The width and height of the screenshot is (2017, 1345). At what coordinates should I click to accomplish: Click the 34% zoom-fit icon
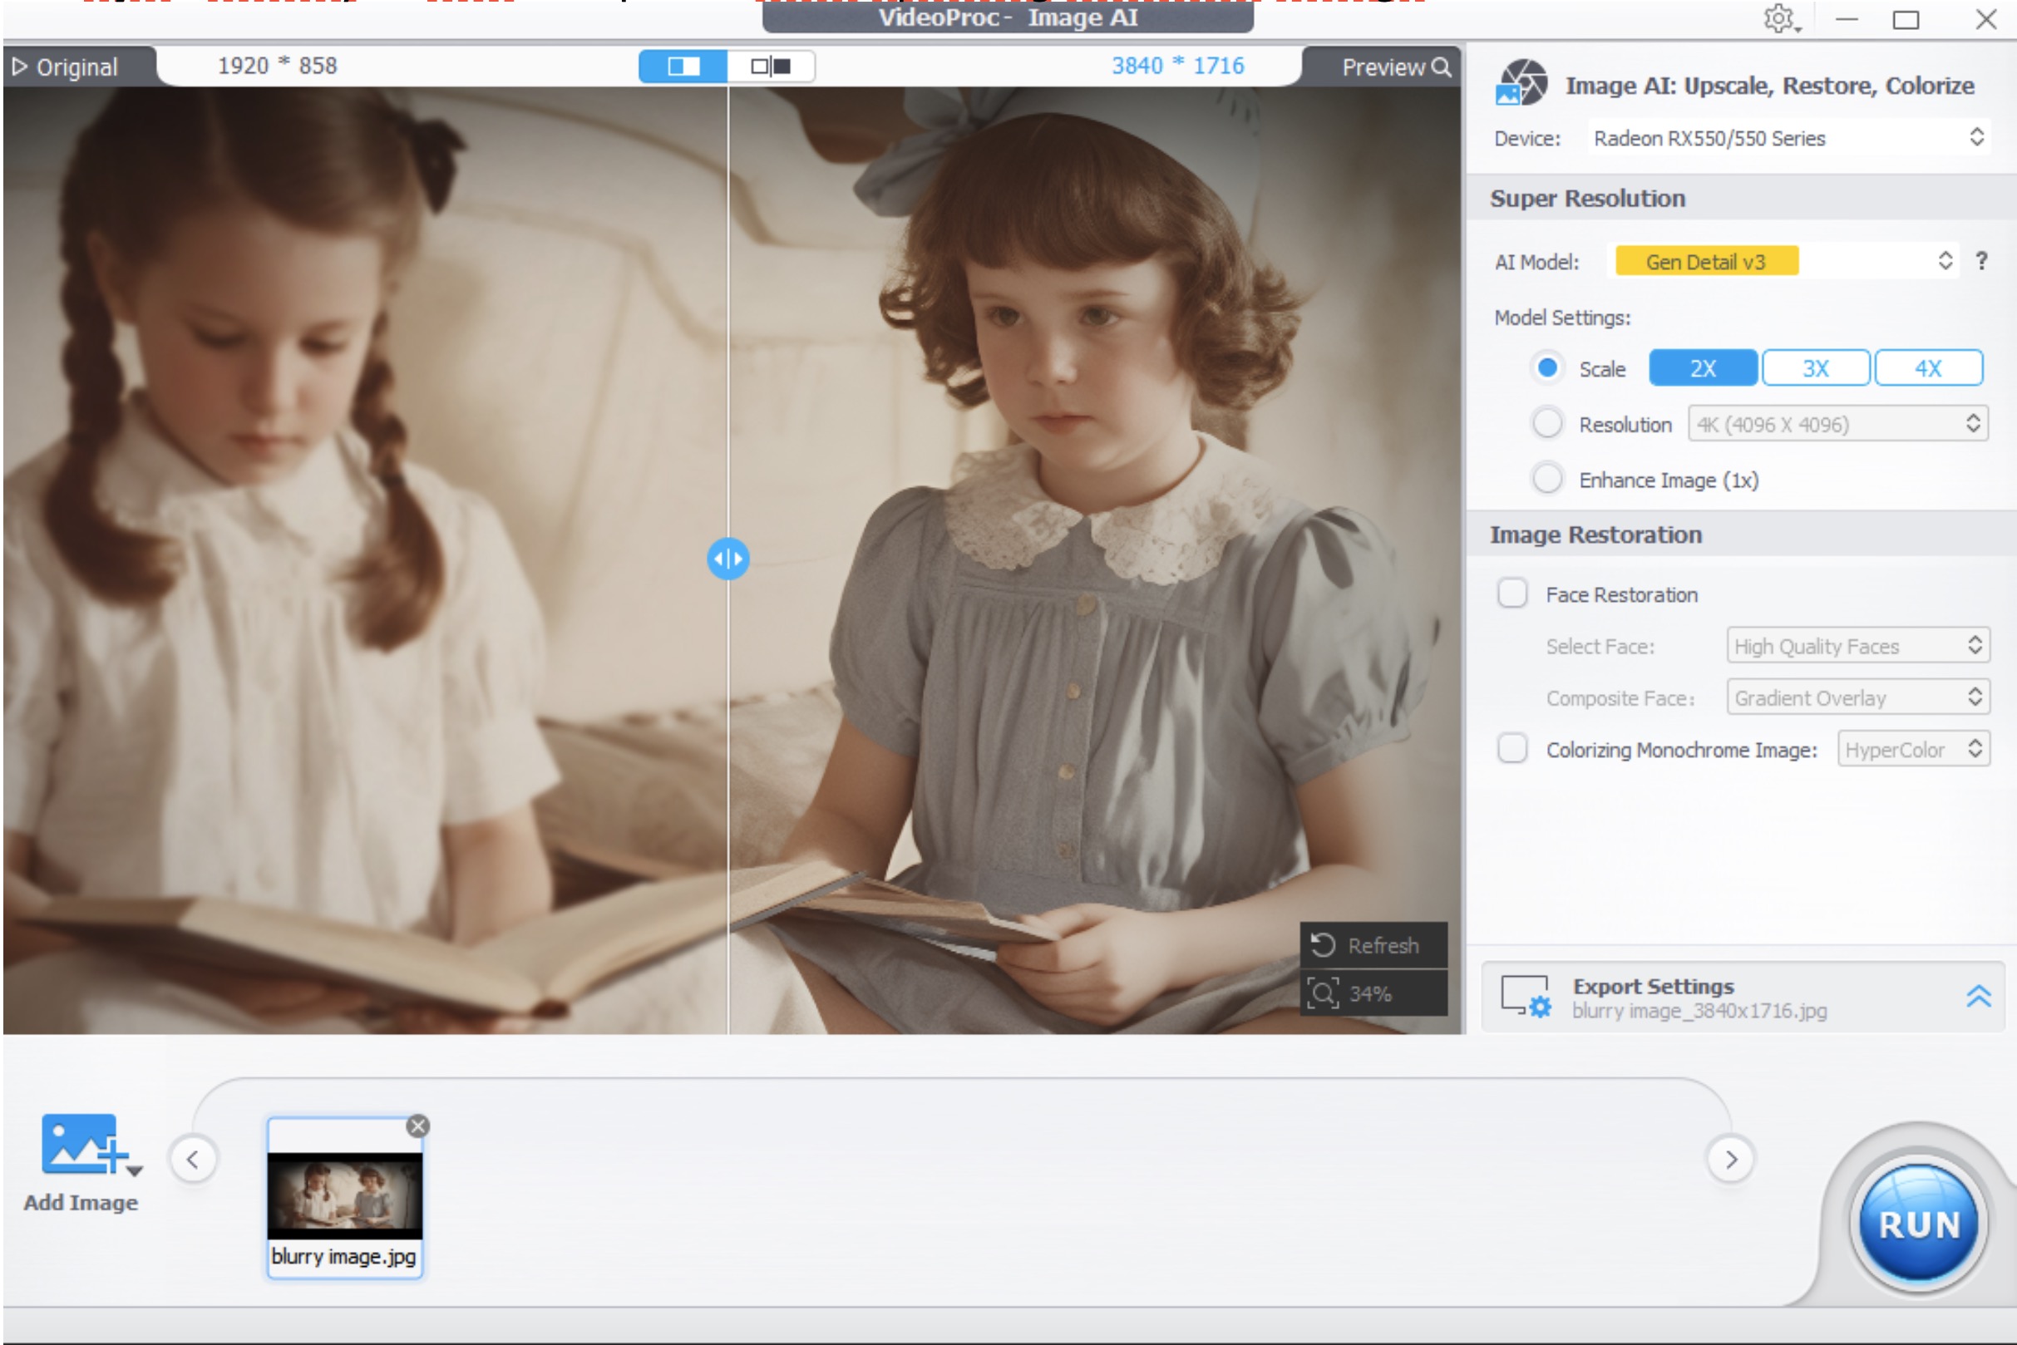click(x=1322, y=993)
